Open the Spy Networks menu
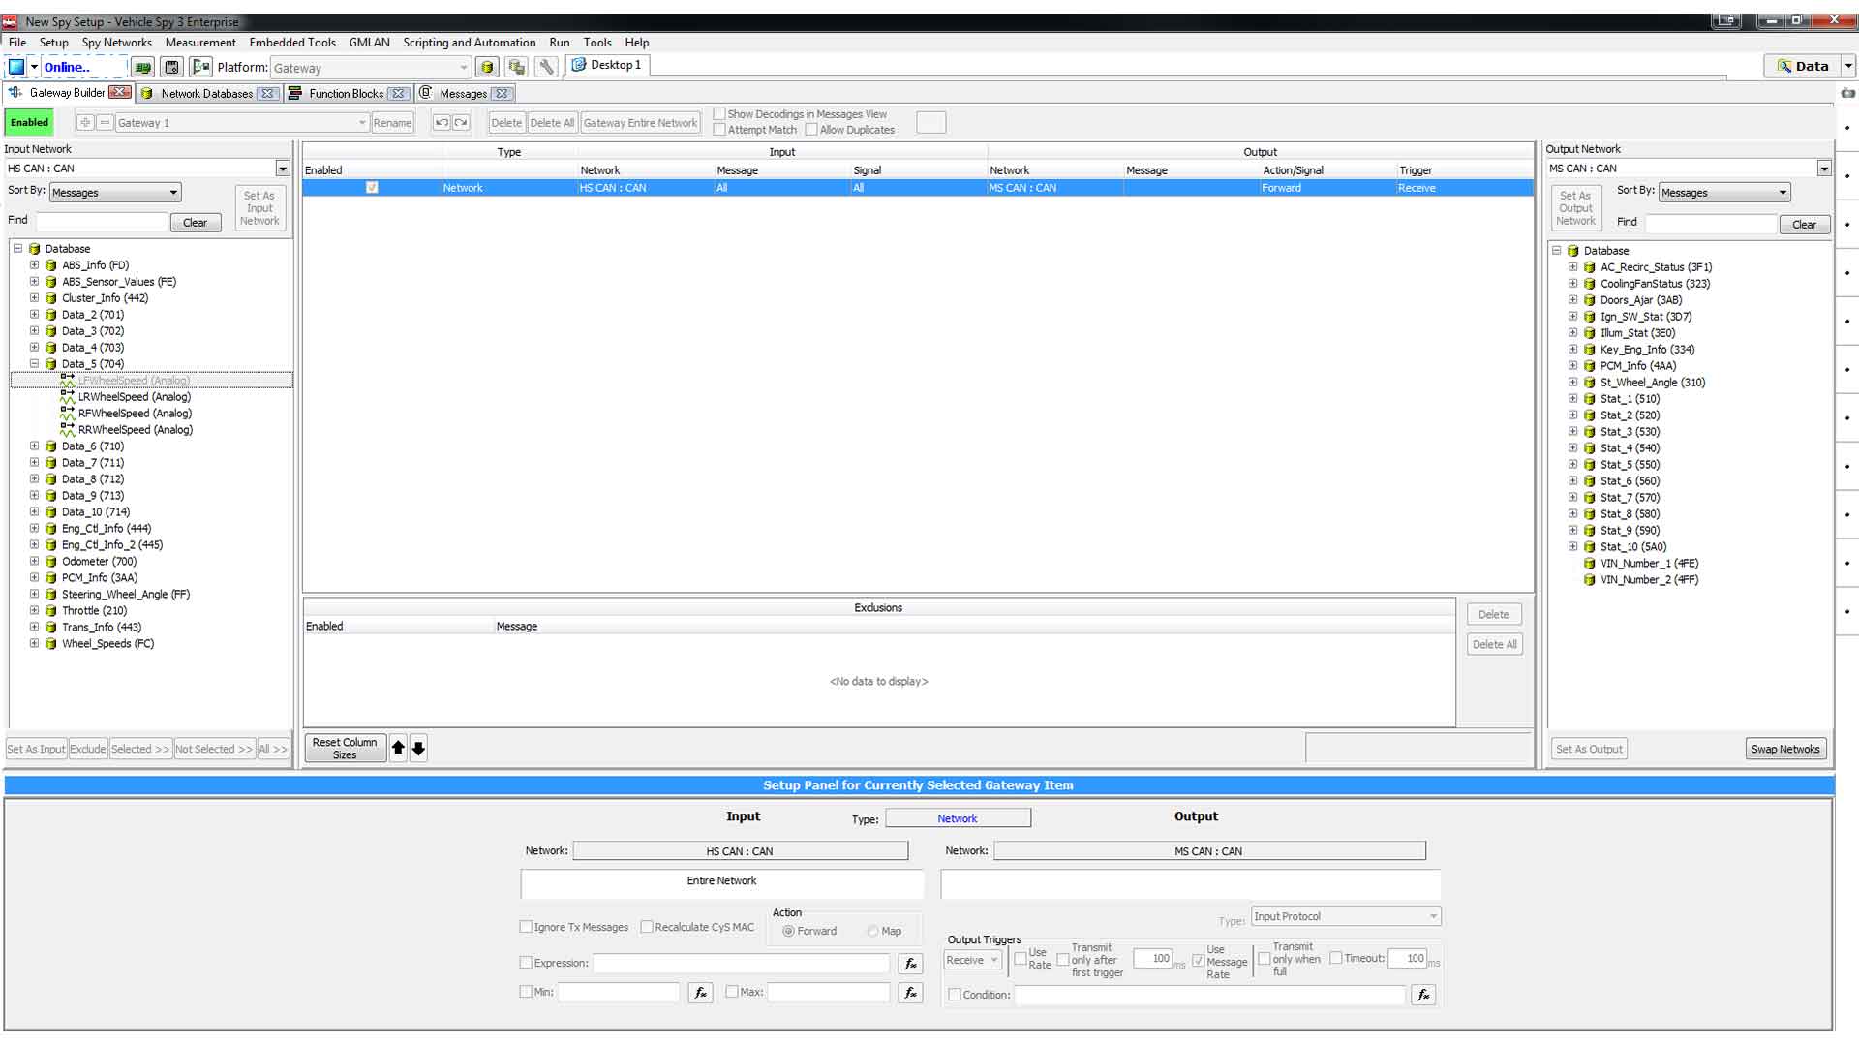This screenshot has height=1046, width=1859. coord(116,43)
